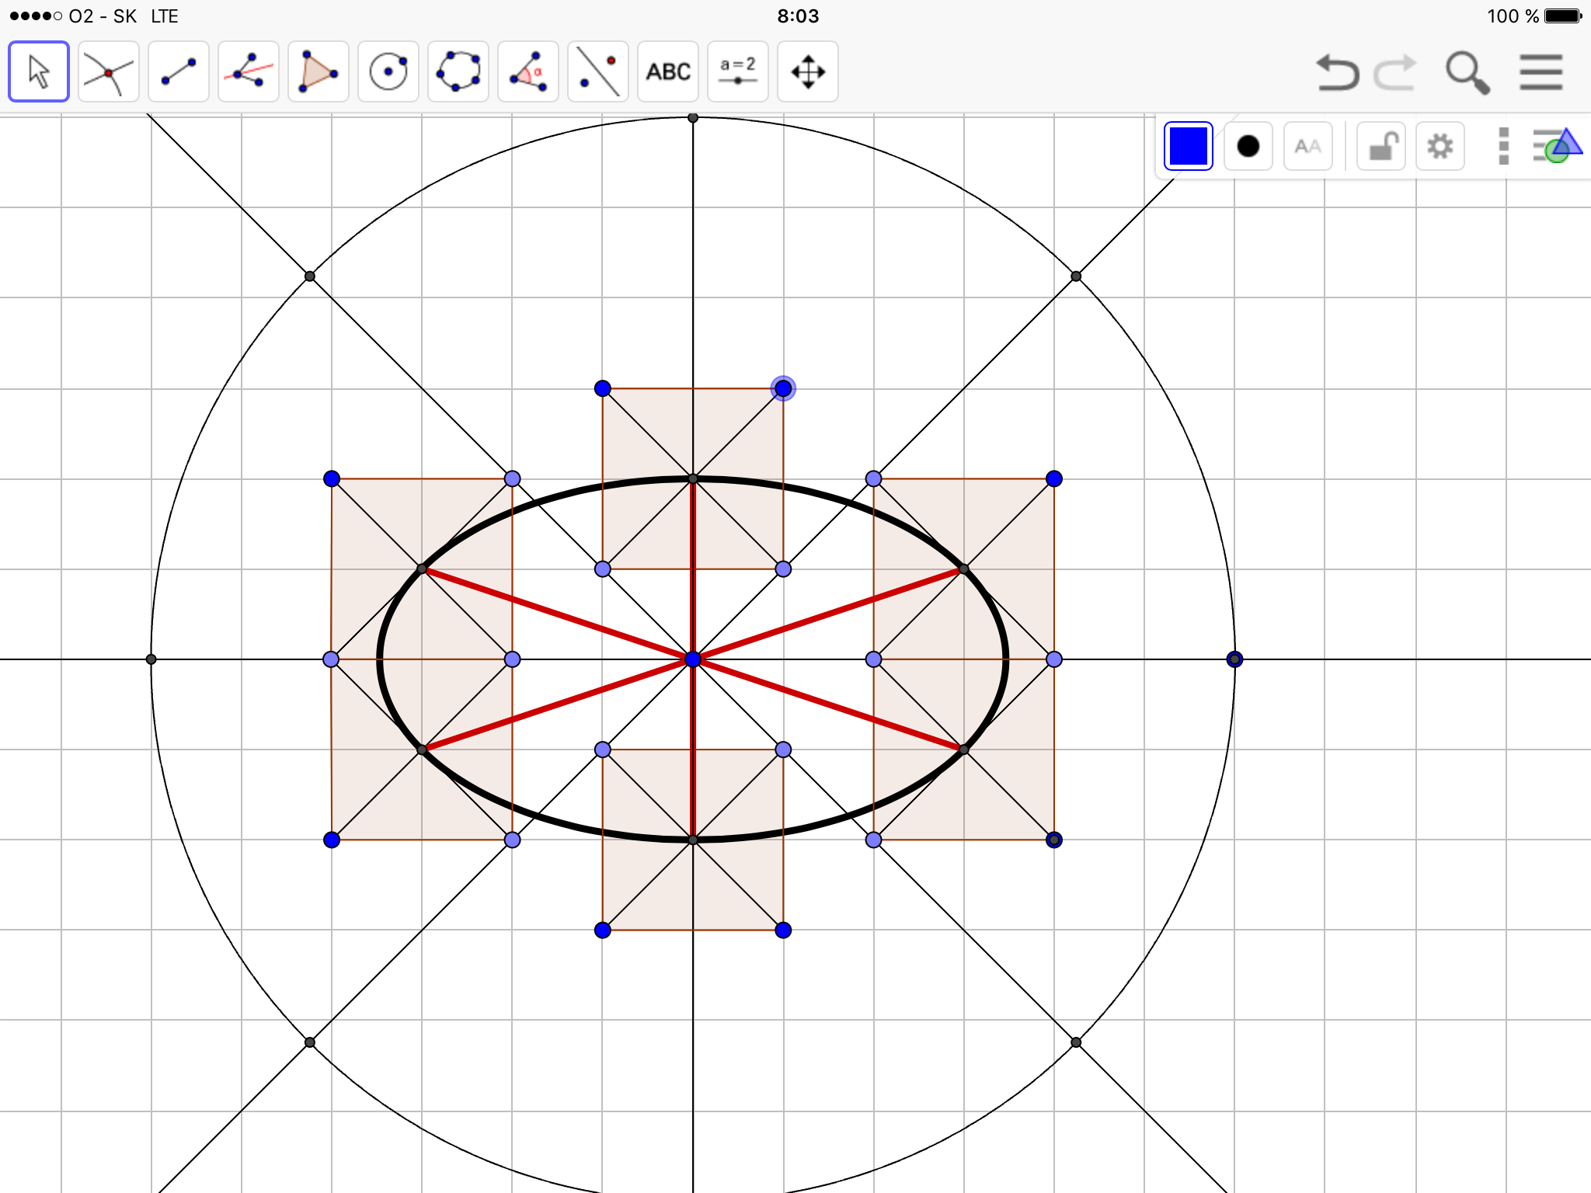Open the blue color swatch picker
The height and width of the screenshot is (1193, 1591).
point(1189,146)
